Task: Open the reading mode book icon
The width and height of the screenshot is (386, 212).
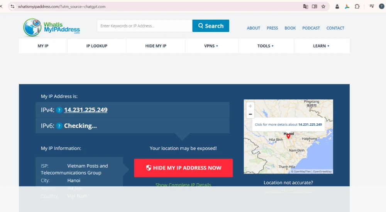Action: click(x=314, y=7)
